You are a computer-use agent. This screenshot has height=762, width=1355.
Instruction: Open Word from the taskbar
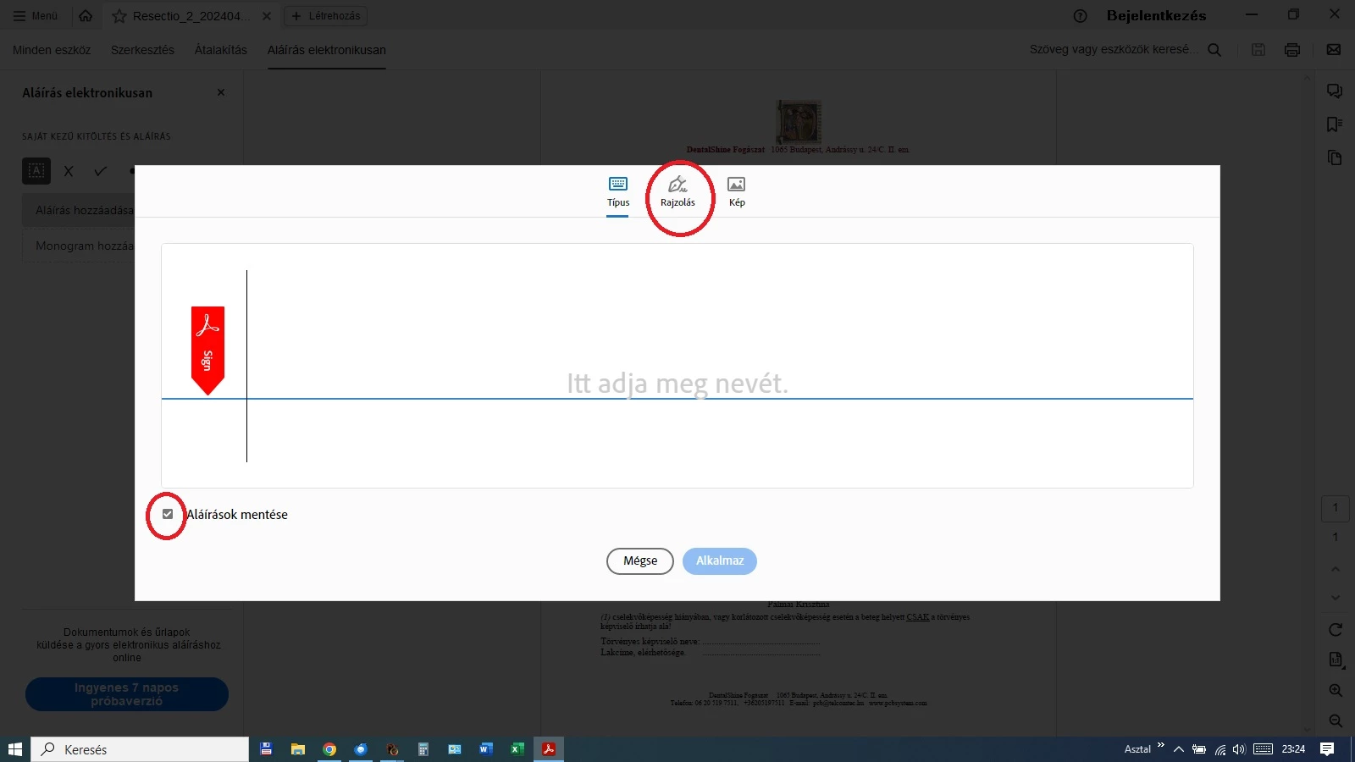click(x=485, y=749)
